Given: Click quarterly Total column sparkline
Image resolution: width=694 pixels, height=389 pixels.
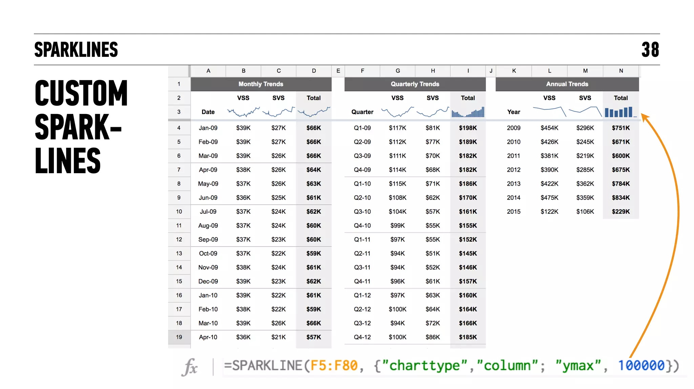Looking at the screenshot, I should tap(468, 112).
